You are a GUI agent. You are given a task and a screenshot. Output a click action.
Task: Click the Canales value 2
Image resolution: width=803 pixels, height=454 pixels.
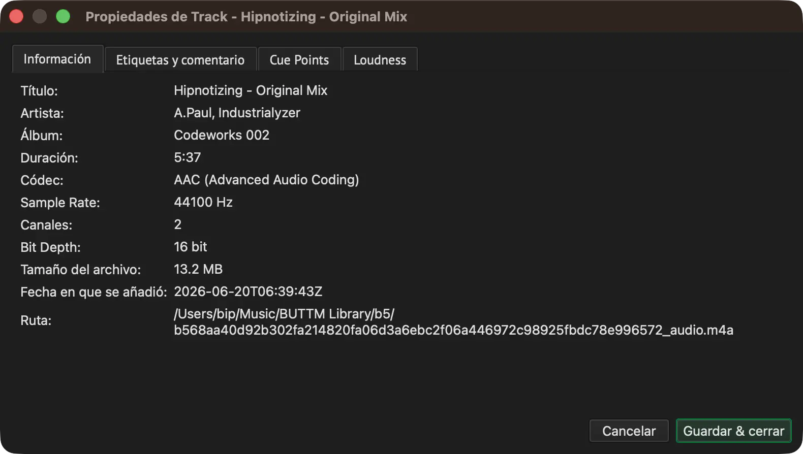[x=178, y=224]
